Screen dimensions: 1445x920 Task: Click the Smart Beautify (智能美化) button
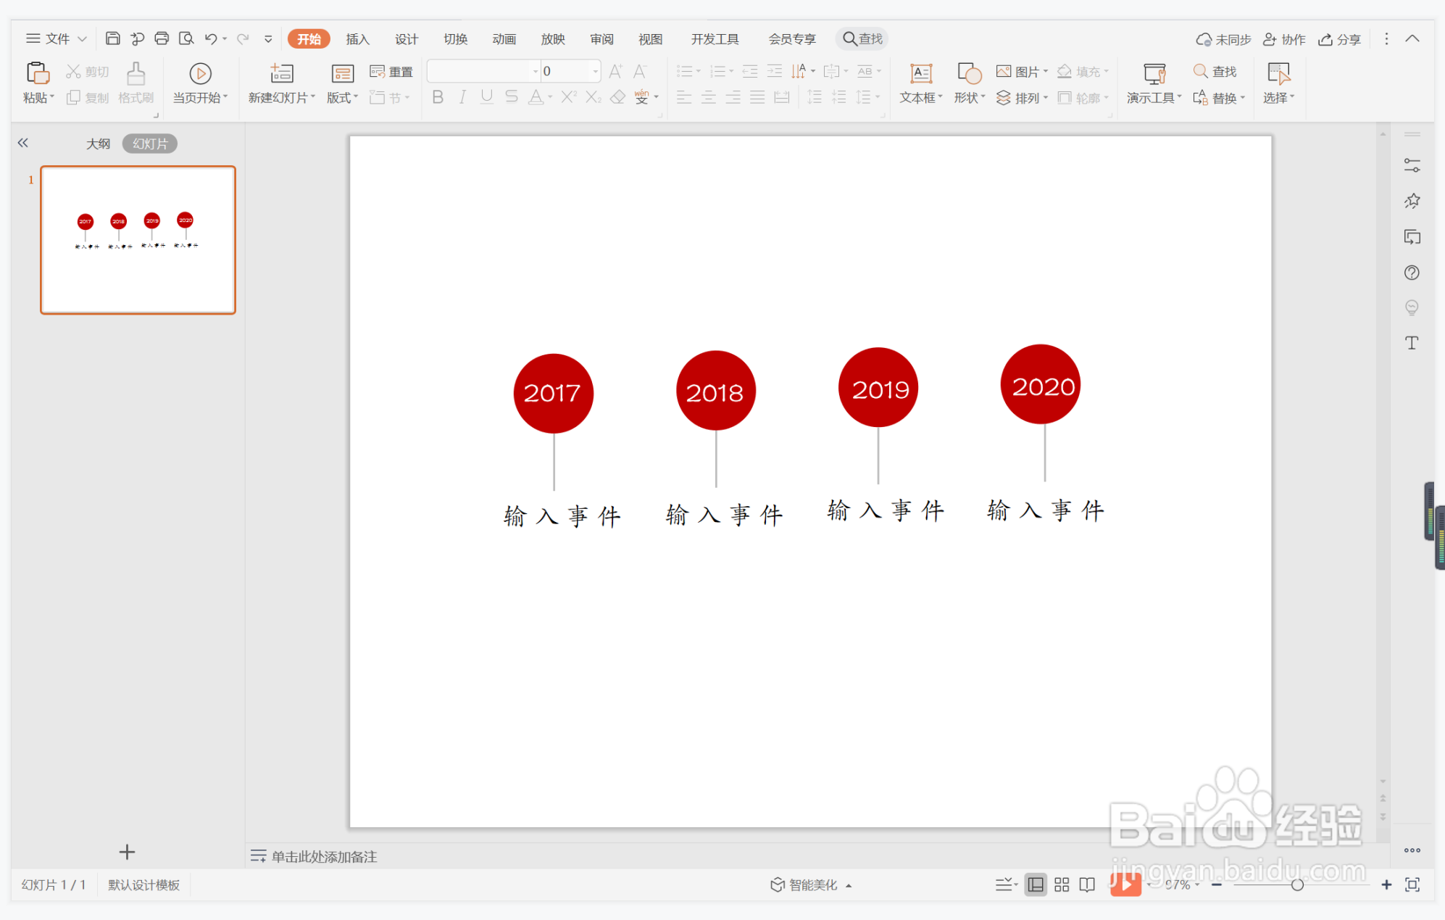point(810,884)
